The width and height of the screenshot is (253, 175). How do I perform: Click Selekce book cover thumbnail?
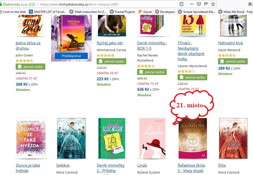[x=71, y=138]
